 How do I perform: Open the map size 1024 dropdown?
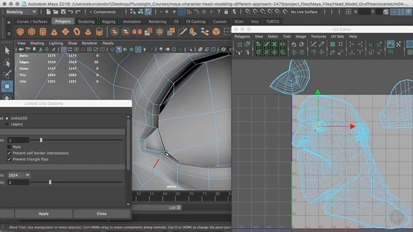(x=19, y=175)
